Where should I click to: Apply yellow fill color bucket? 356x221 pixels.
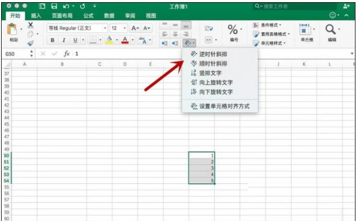pos(110,40)
